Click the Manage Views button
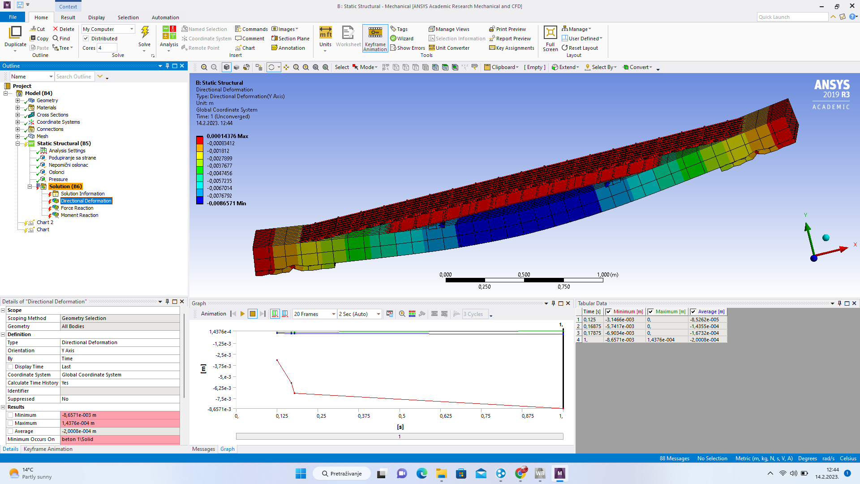 tap(449, 29)
